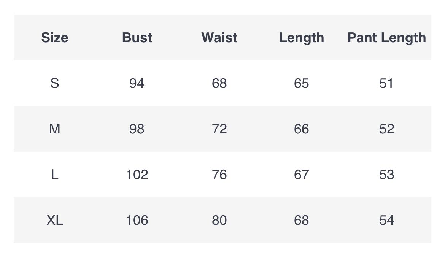This screenshot has height=270, width=445.
Task: Click bust value 106 for size XL
Action: pyautogui.click(x=137, y=220)
